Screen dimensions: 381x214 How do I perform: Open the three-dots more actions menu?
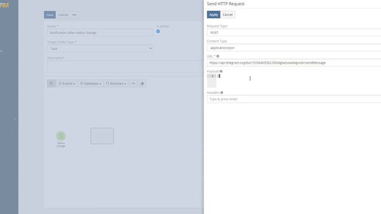[x=74, y=15]
